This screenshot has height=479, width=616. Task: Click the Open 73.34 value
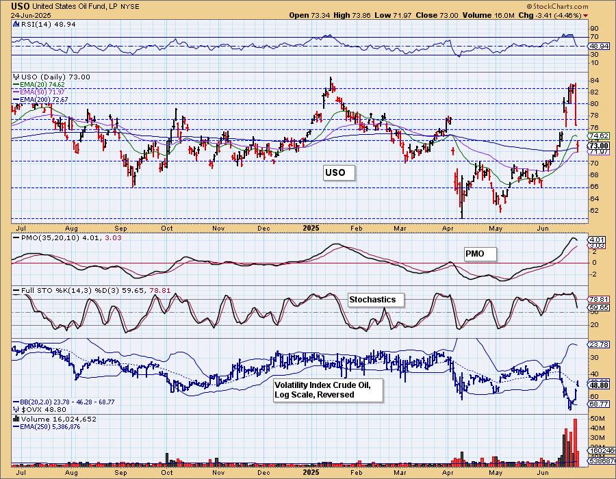coord(309,15)
